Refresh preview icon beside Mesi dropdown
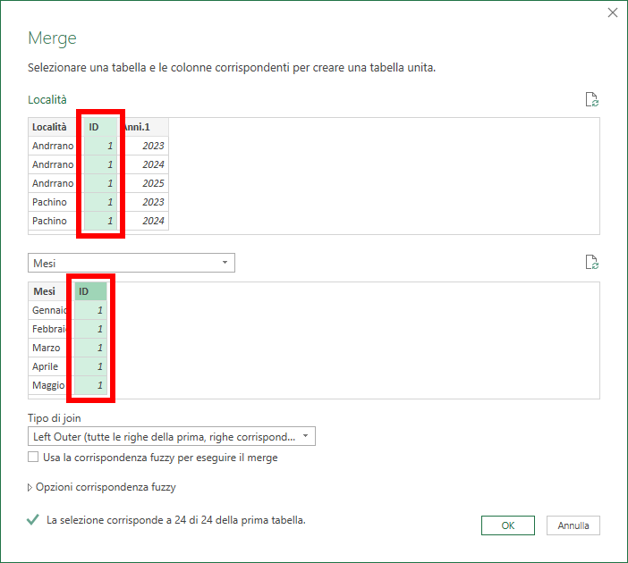The width and height of the screenshot is (628, 563). (x=592, y=262)
